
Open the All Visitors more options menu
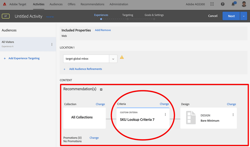[52, 44]
